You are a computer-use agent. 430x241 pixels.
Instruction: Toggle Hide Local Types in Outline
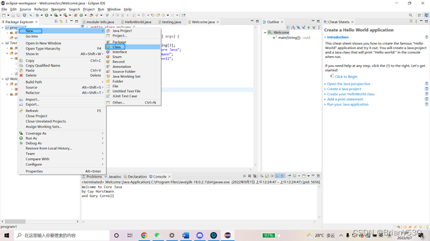pos(314,27)
